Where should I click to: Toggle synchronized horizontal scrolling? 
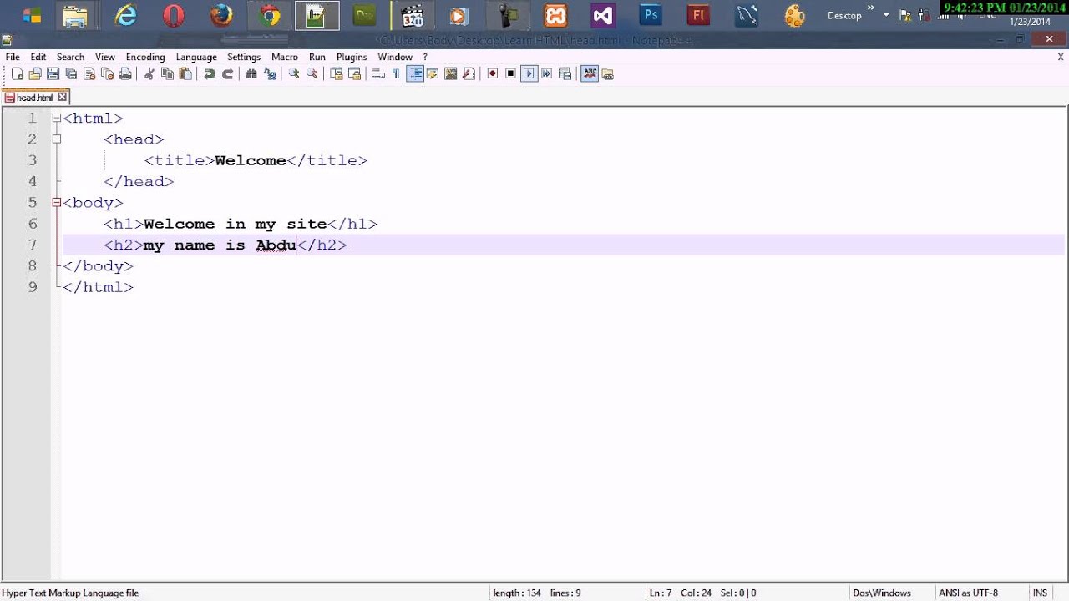pyautogui.click(x=355, y=74)
